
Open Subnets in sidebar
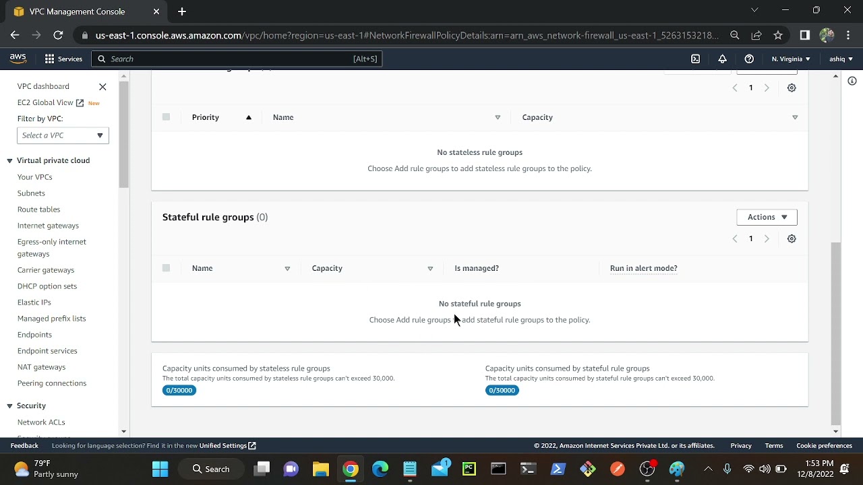tap(31, 193)
